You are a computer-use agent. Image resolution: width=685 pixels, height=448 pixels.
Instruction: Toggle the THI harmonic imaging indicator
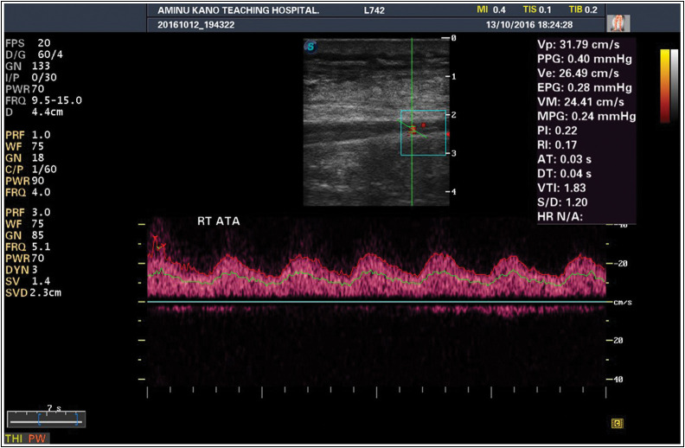[x=15, y=438]
